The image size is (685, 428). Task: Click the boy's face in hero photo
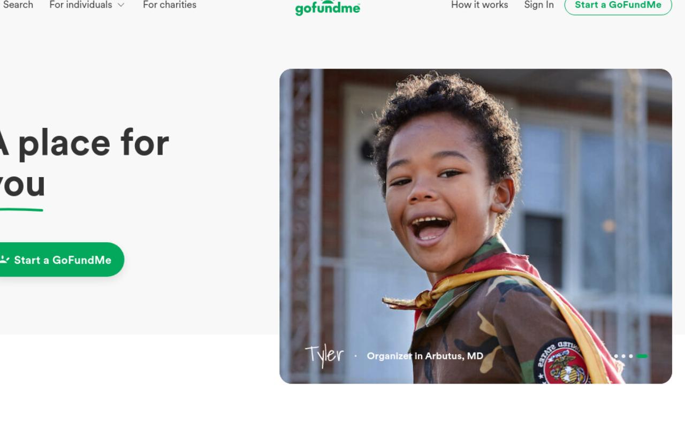(440, 194)
